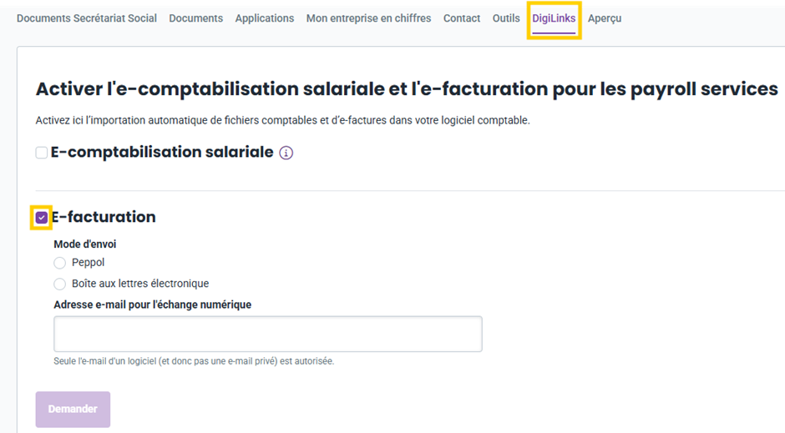The height and width of the screenshot is (433, 785).
Task: Click the 'Activez ici l'importation automatique' description
Action: [x=283, y=120]
